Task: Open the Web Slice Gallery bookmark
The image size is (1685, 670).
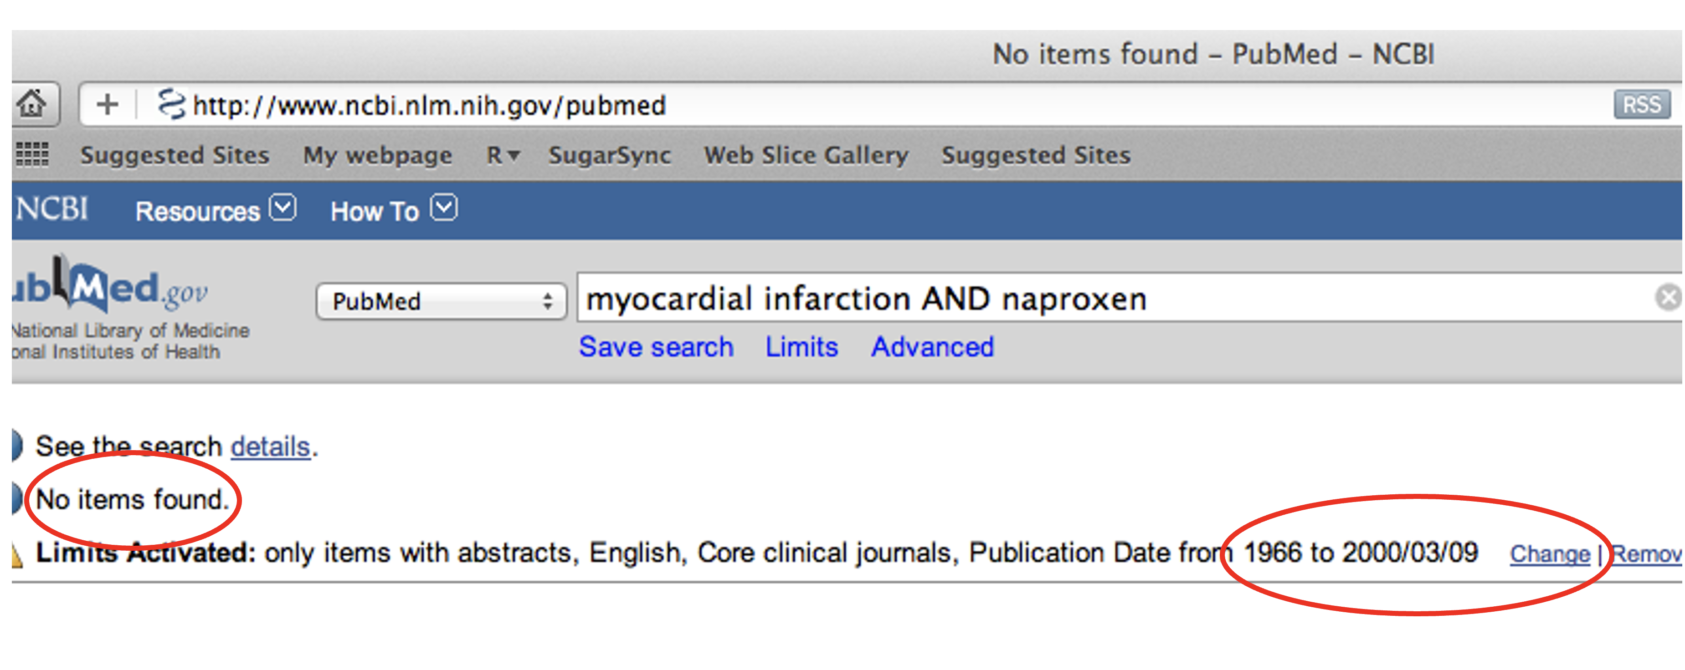Action: pyautogui.click(x=806, y=155)
